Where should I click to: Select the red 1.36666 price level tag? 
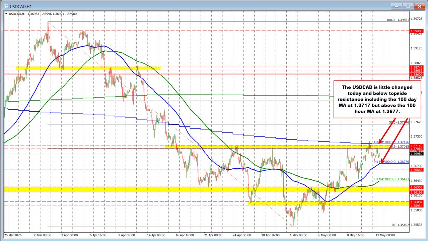[416, 170]
